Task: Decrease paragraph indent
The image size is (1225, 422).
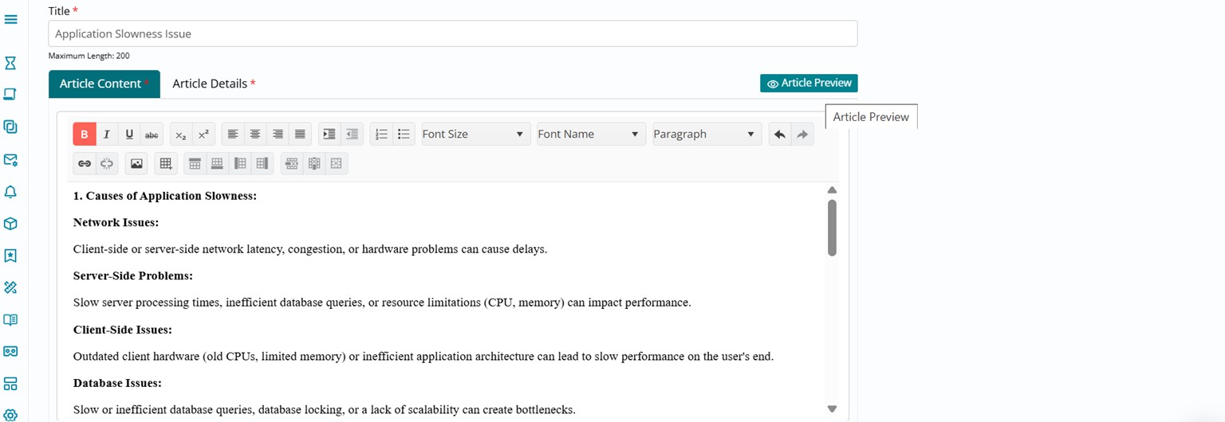Action: (x=352, y=134)
